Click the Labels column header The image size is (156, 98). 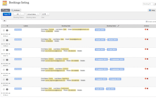click(x=26, y=26)
